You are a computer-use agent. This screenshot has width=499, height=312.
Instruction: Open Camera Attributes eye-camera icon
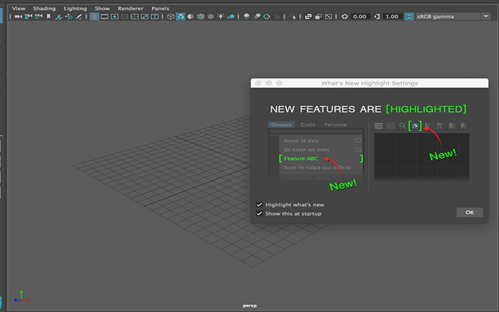[x=39, y=17]
